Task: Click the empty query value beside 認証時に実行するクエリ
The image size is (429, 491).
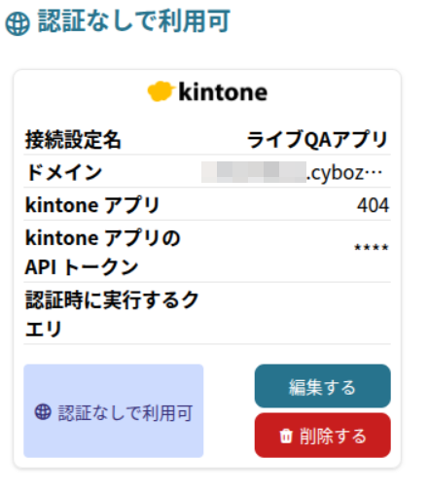Action: 295,314
